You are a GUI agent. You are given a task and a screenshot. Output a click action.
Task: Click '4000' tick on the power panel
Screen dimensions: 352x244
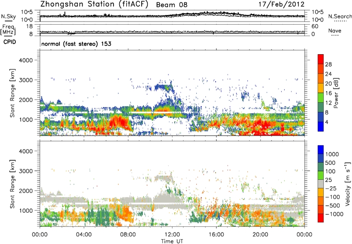pyautogui.click(x=26, y=60)
